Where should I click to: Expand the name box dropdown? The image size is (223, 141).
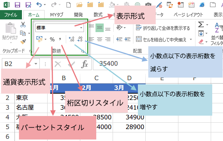36,64
